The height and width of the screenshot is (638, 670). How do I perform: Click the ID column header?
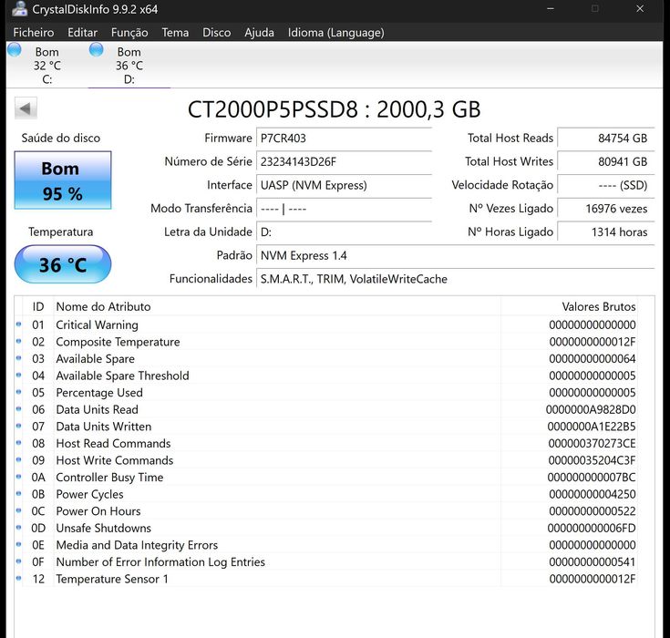(x=38, y=306)
